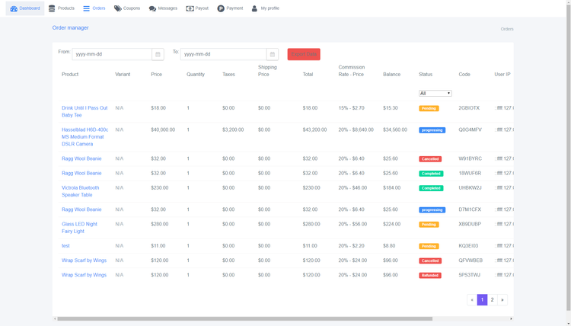Click the Cancelled badge for order W91BYRC
The width and height of the screenshot is (571, 326).
[x=430, y=159]
